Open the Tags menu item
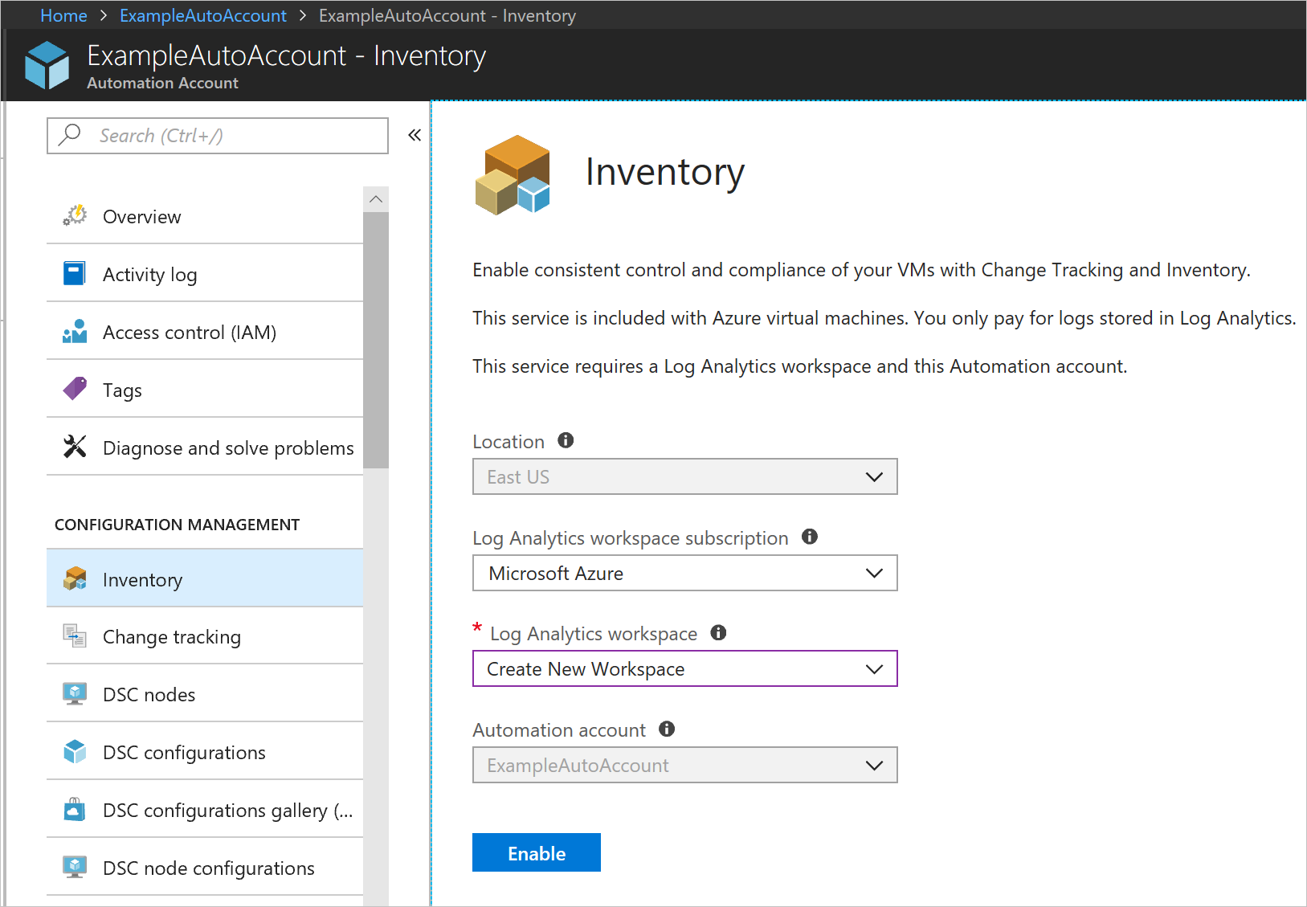This screenshot has width=1307, height=907. (x=205, y=390)
